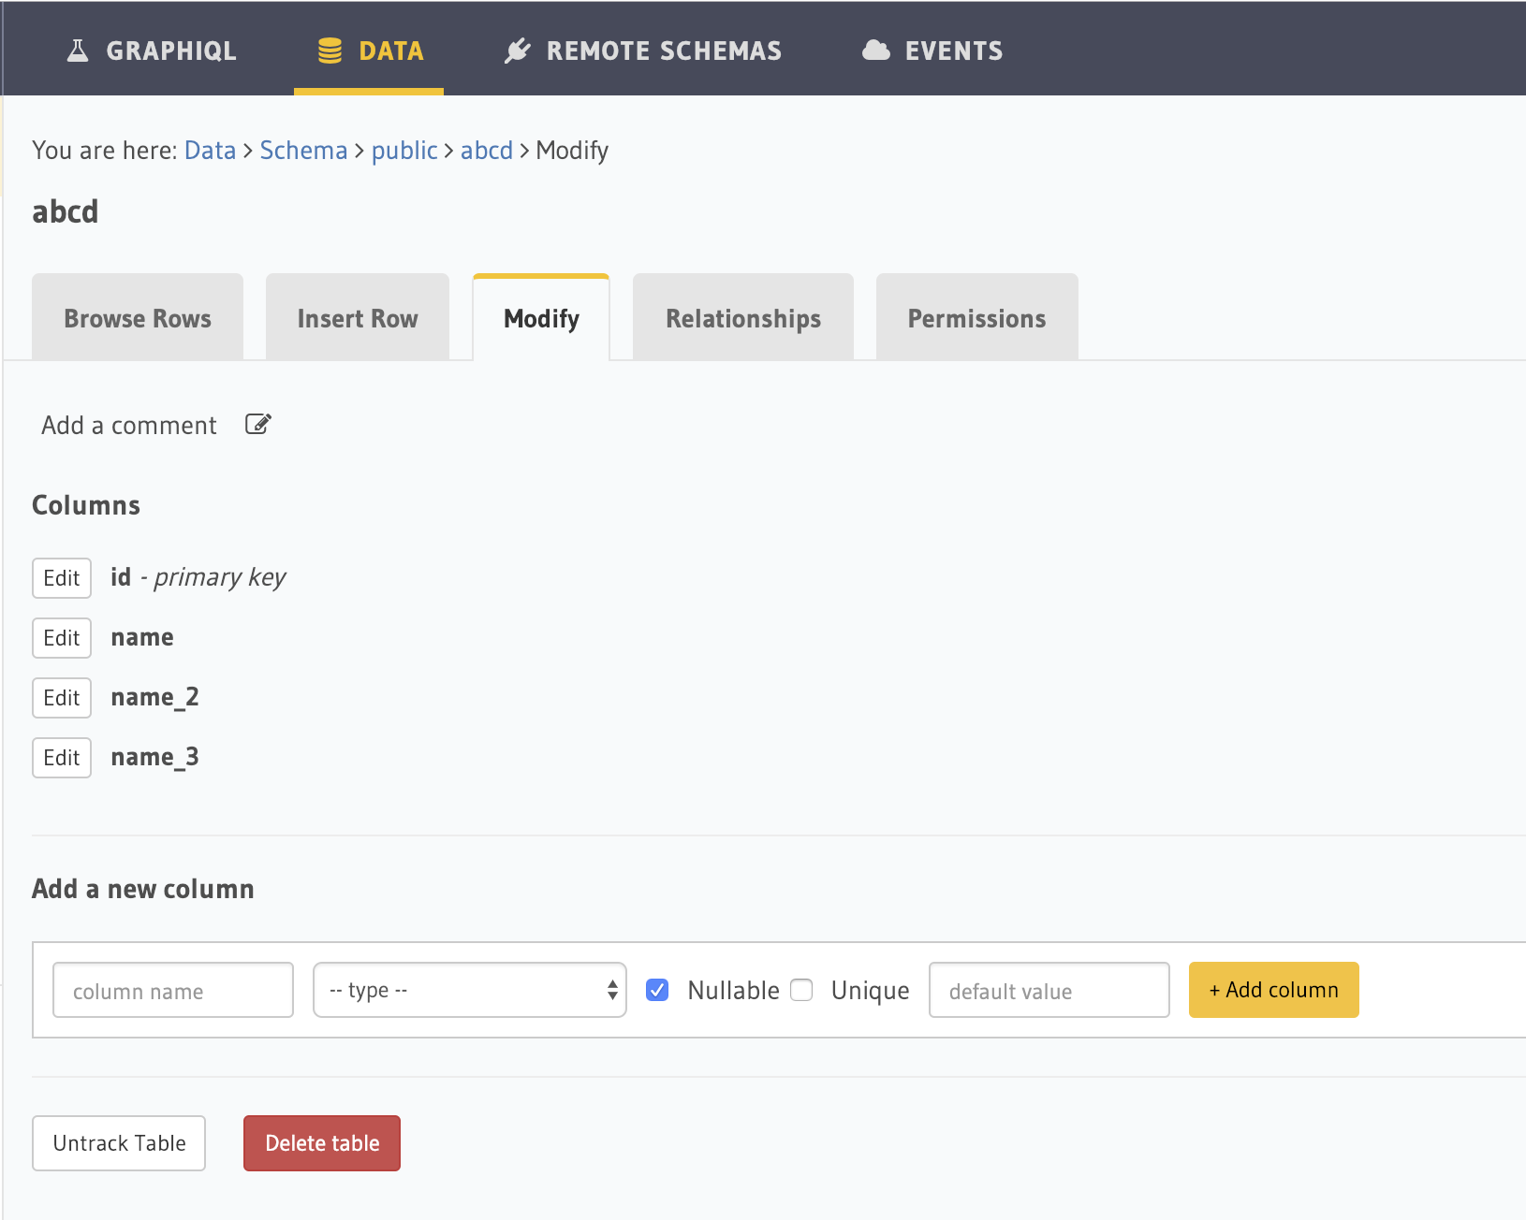Uncheck the Nullable checkbox
Viewport: 1526px width, 1220px height.
(x=658, y=990)
